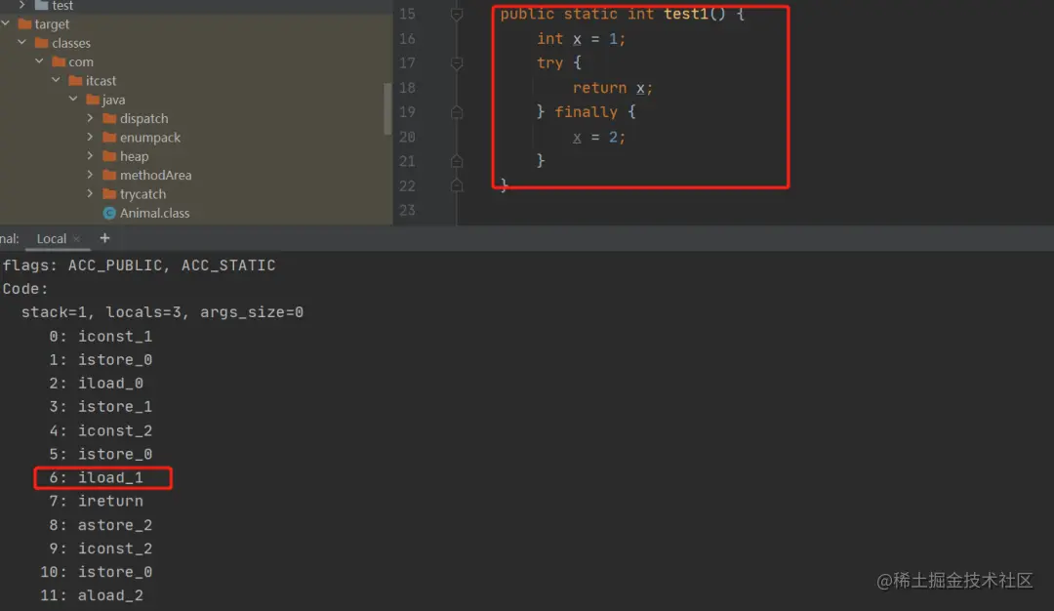Screen dimensions: 1054x611
Task: Click line number 23 in gutter
Action: [407, 211]
